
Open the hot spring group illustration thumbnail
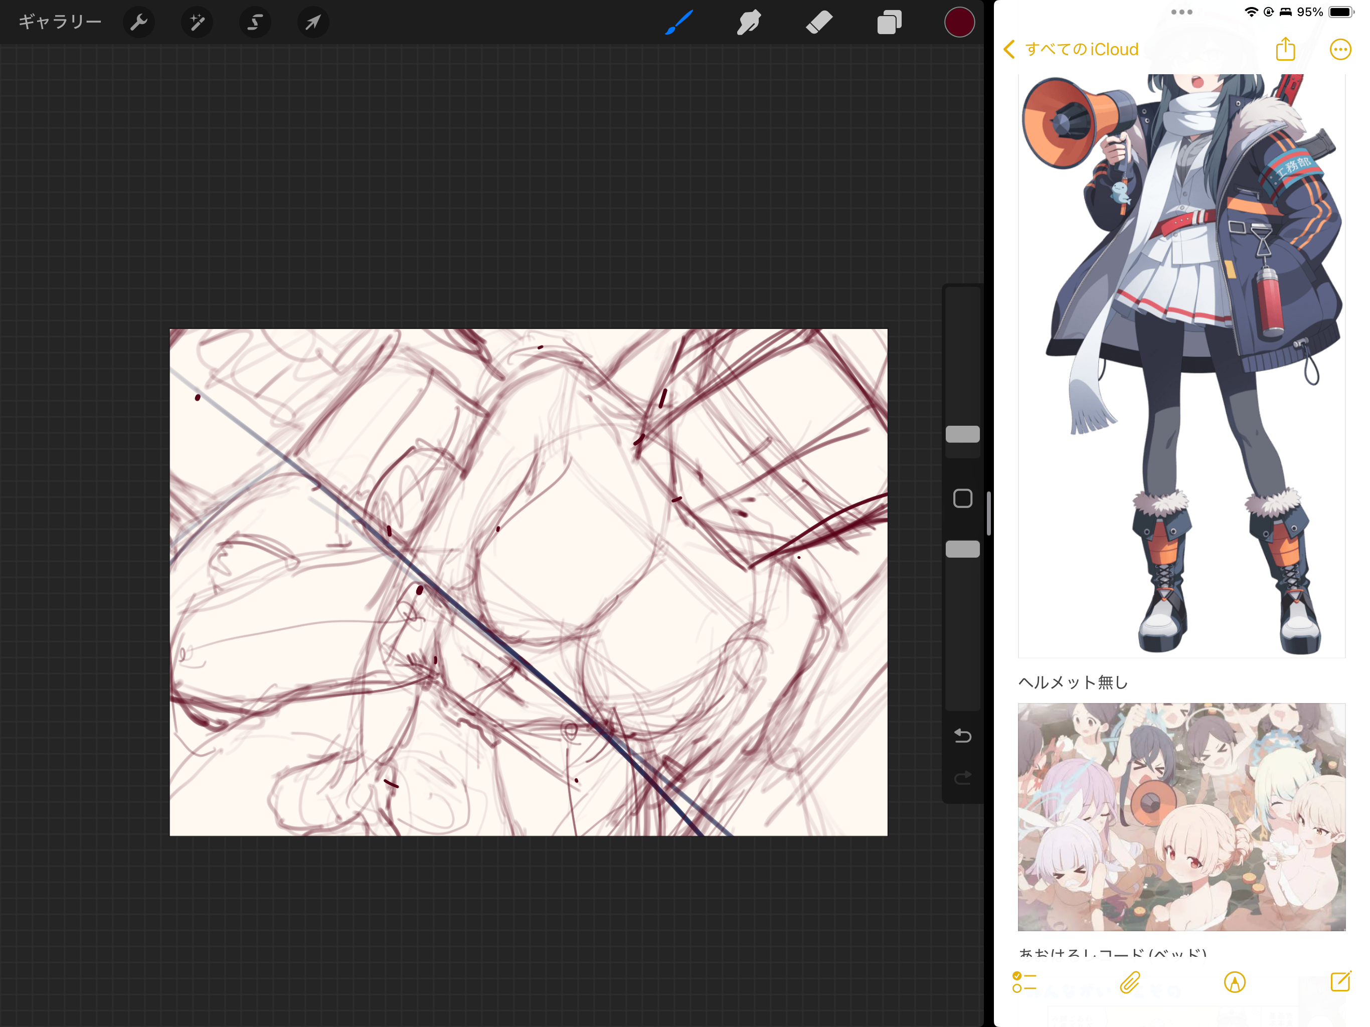(1181, 816)
